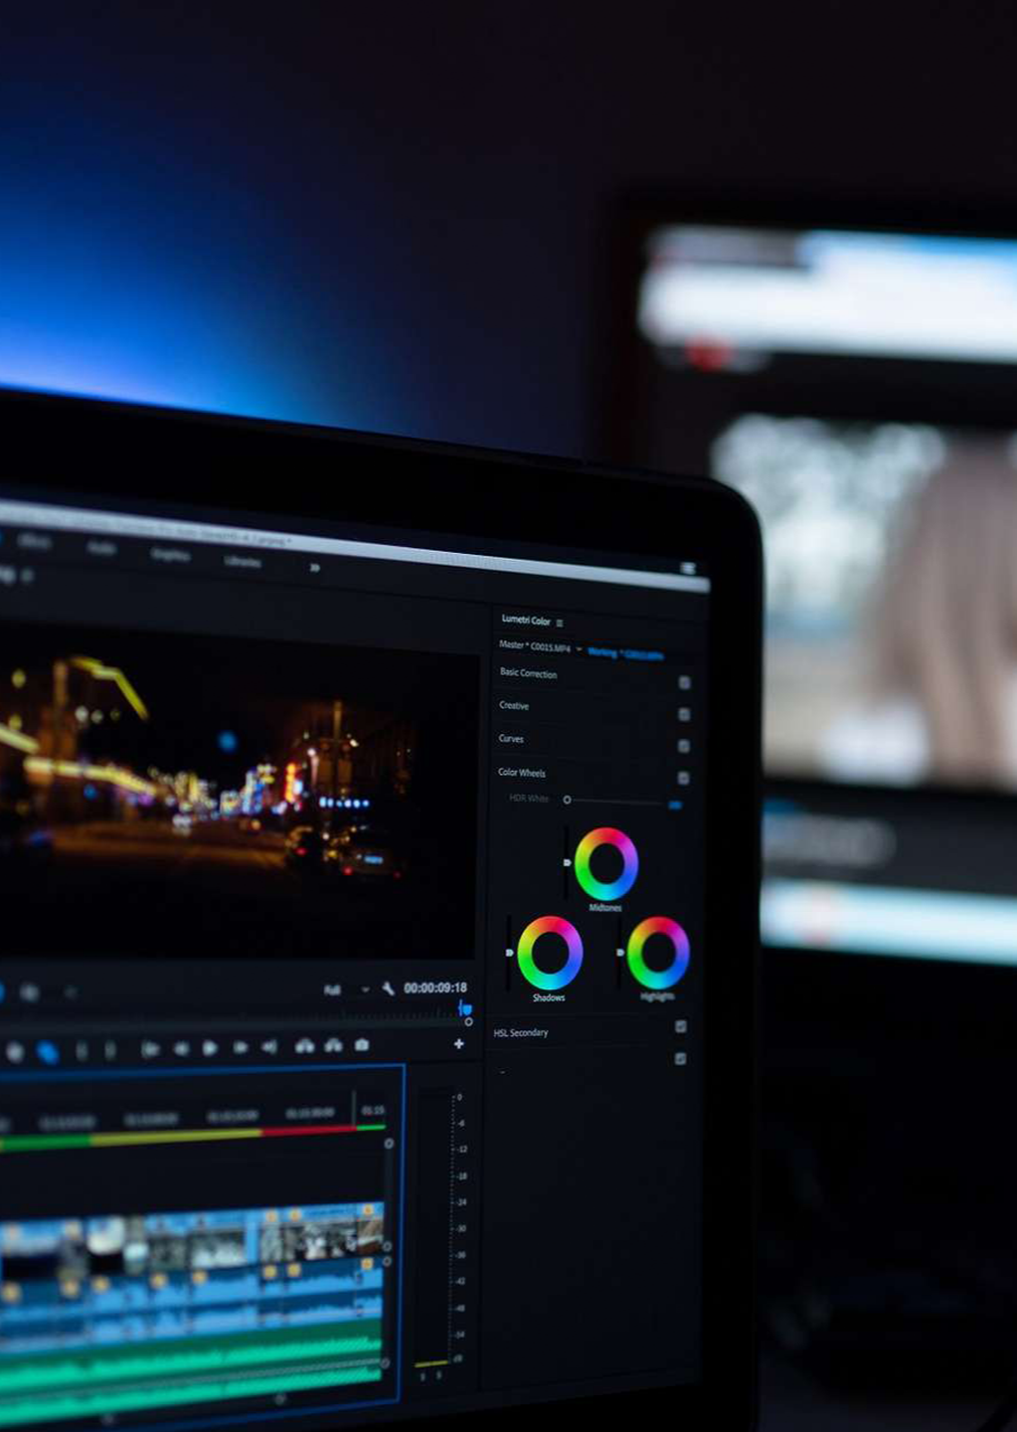
Task: Click the Midtones luminance slider handle
Action: (x=567, y=862)
